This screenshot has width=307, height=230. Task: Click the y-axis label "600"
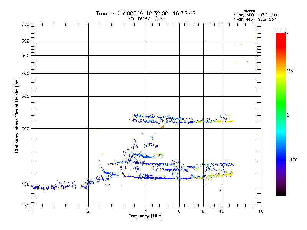(26, 41)
